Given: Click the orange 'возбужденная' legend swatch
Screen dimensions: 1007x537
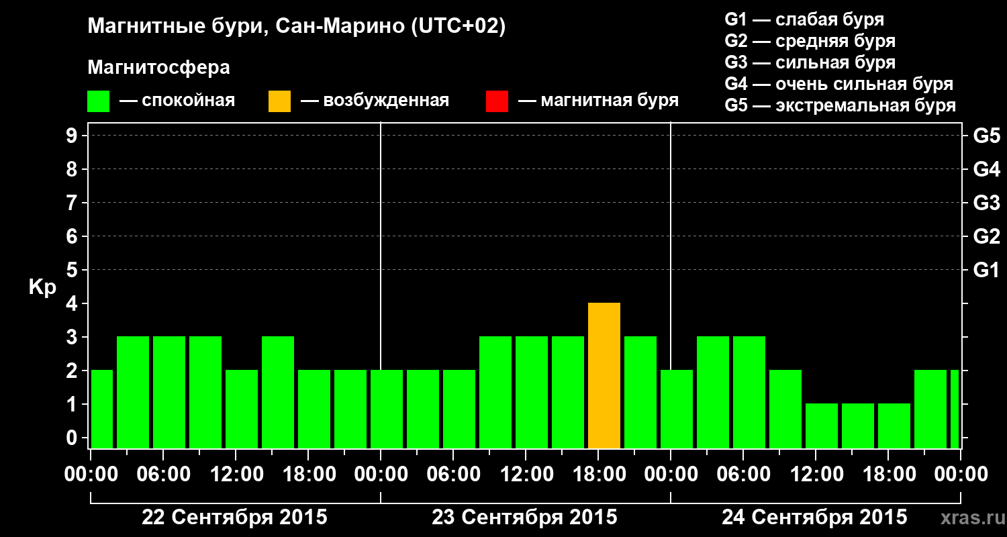Looking at the screenshot, I should [279, 101].
